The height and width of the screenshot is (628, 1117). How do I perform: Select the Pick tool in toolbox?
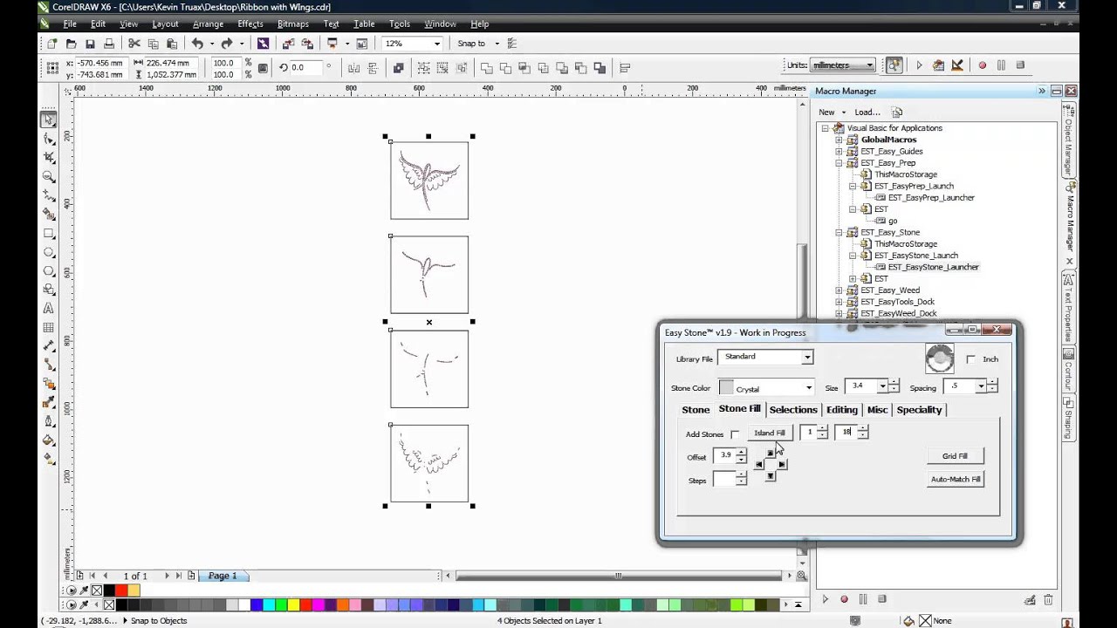[49, 119]
